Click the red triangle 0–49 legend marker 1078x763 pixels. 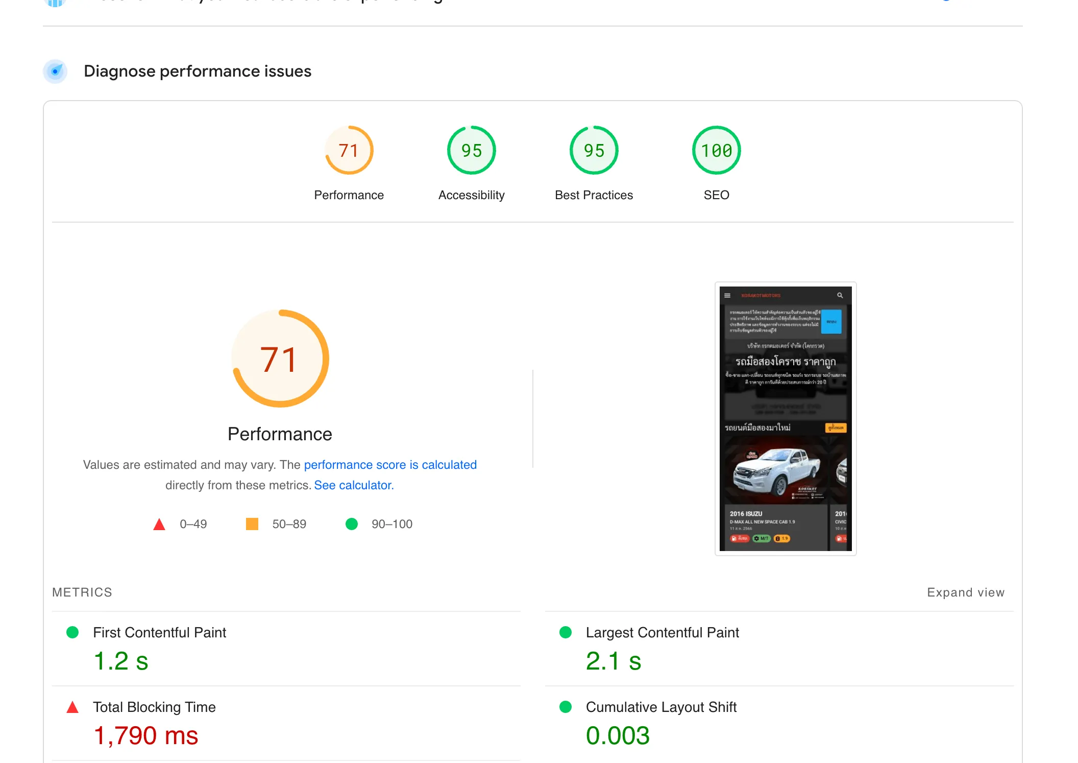tap(159, 524)
